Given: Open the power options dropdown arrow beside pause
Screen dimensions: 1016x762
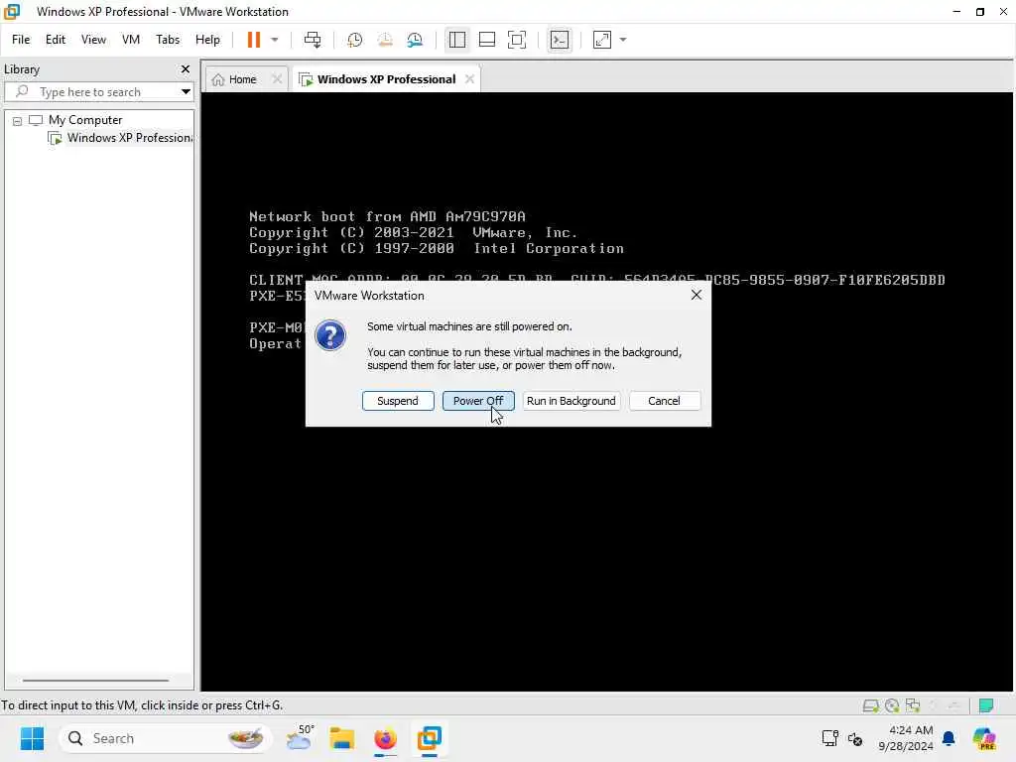Looking at the screenshot, I should (275, 40).
